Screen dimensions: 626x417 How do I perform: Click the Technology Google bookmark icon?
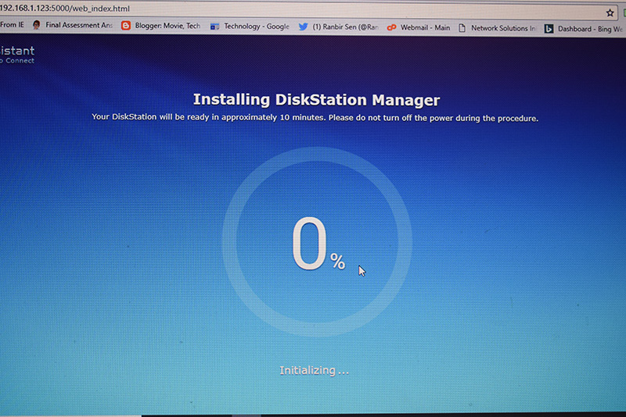214,27
